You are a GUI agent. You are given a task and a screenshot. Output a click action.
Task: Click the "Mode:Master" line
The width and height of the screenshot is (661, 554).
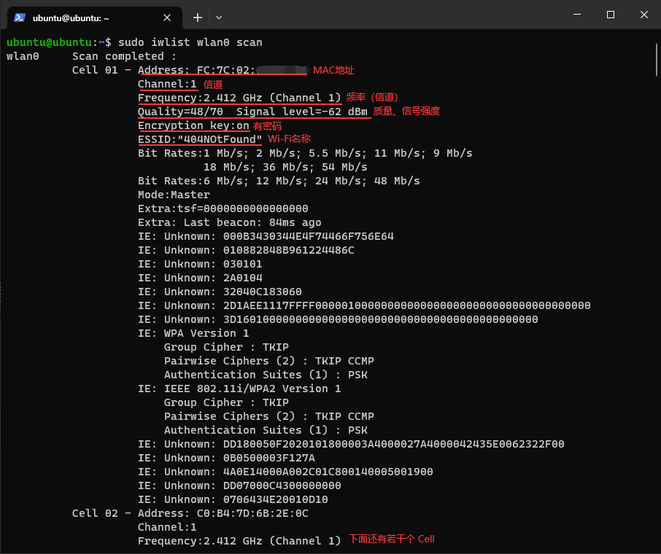[x=174, y=195]
